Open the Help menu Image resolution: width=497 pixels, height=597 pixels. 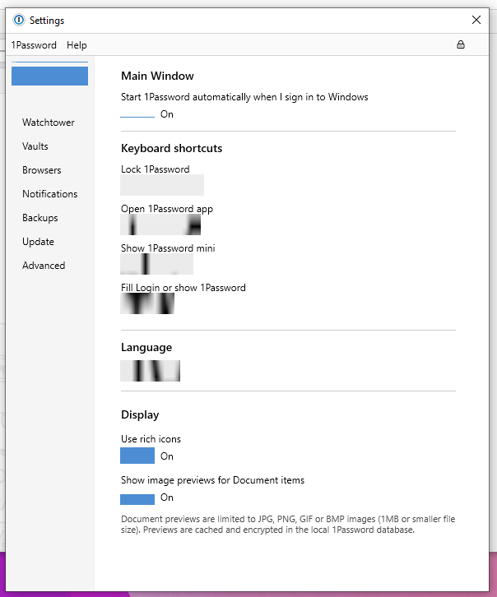[77, 45]
